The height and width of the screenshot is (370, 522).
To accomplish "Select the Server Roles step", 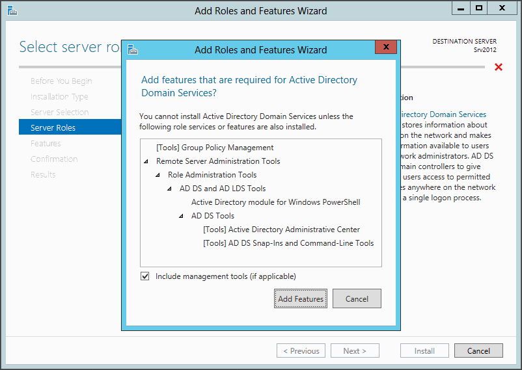I will (x=70, y=127).
